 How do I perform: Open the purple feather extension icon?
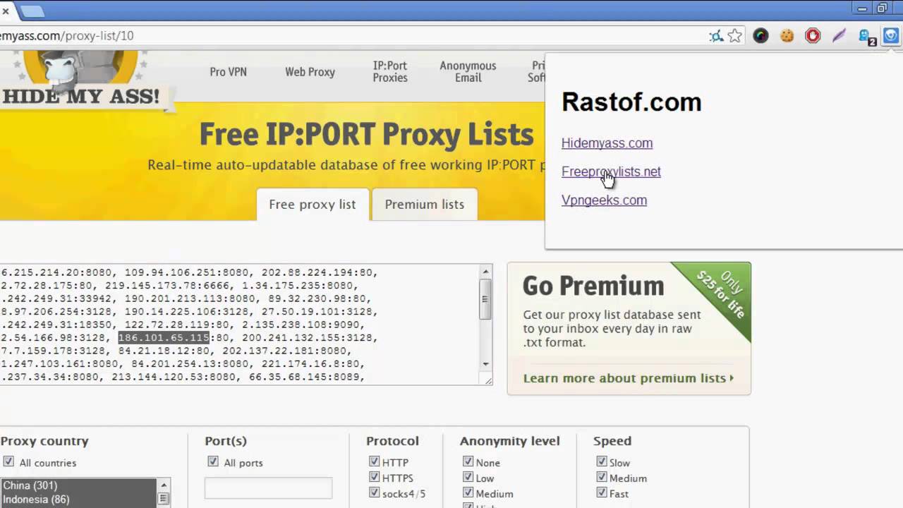tap(839, 36)
